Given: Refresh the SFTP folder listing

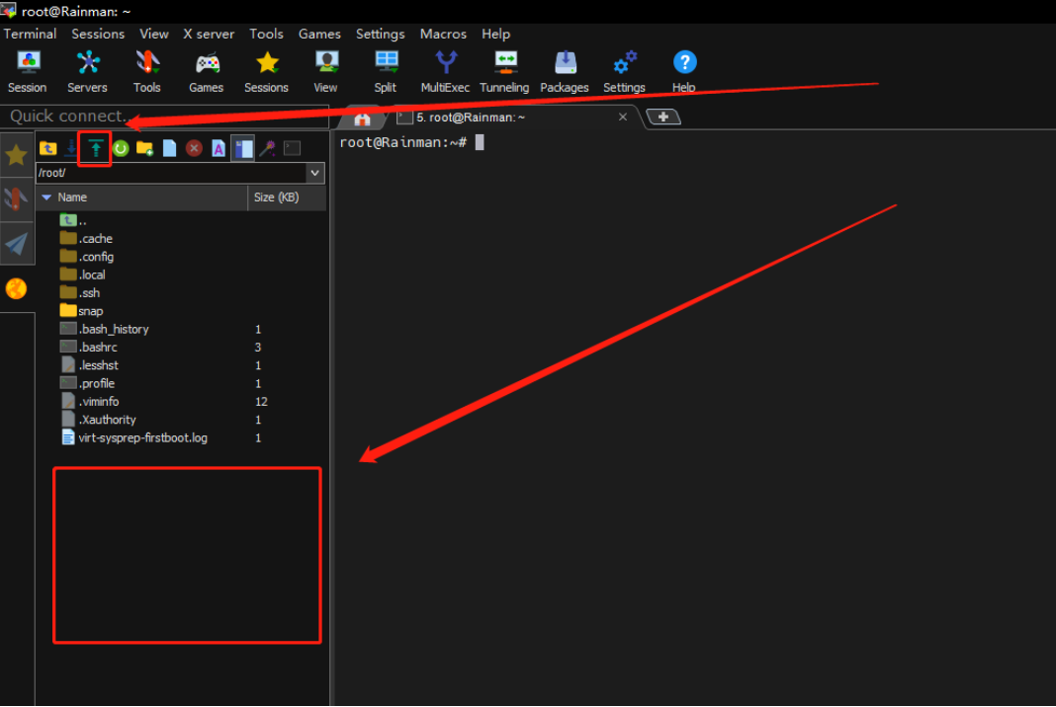Looking at the screenshot, I should [x=120, y=148].
